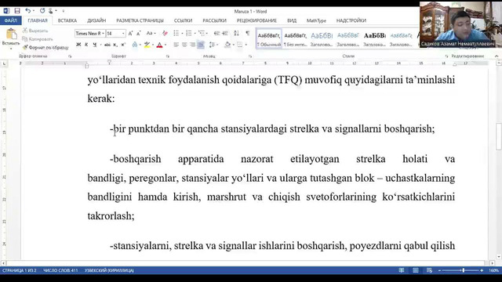Open the font size dropdown showing 14
502x282 pixels.
pos(123,33)
